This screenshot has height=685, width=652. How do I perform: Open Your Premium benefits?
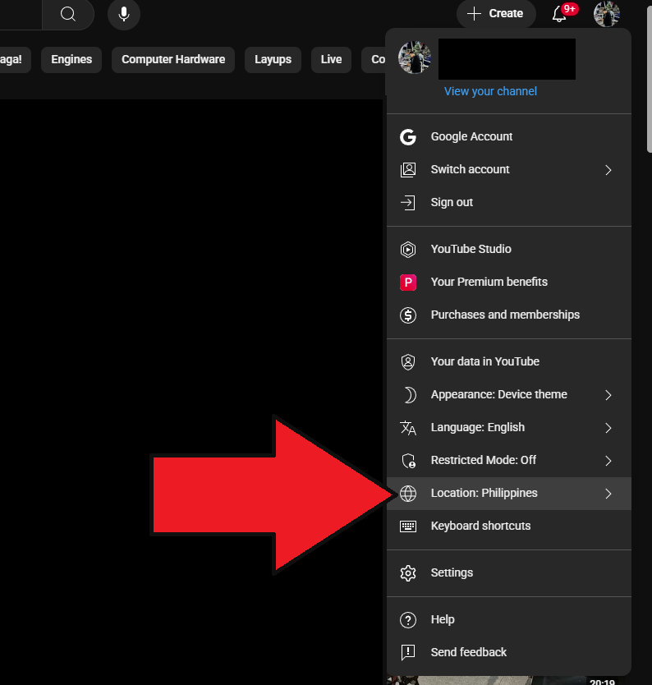click(509, 283)
